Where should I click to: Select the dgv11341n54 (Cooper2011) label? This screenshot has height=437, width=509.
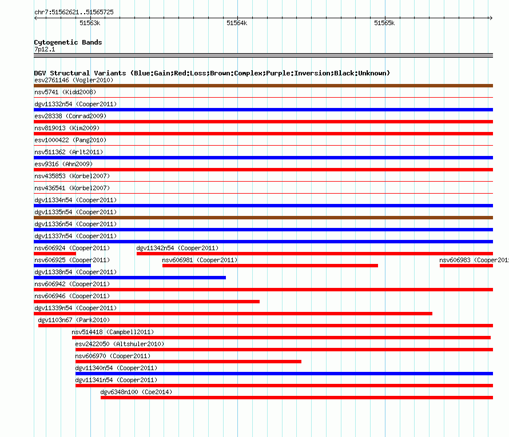pyautogui.click(x=116, y=380)
